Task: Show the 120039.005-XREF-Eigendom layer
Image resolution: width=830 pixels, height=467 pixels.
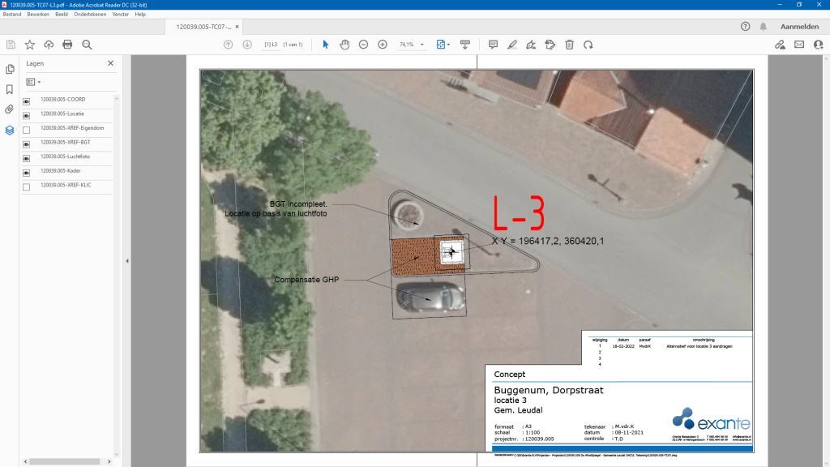Action: [x=26, y=130]
